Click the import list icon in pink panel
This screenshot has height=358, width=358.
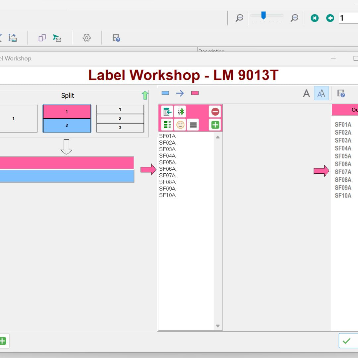click(x=167, y=112)
